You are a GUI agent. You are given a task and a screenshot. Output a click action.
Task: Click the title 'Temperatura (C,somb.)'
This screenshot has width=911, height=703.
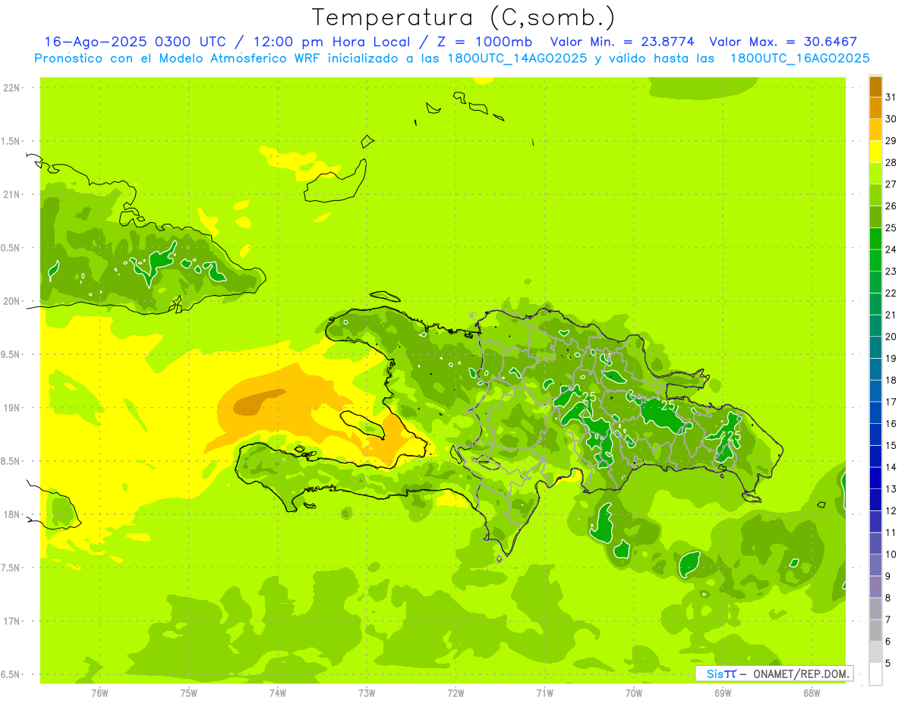(463, 17)
